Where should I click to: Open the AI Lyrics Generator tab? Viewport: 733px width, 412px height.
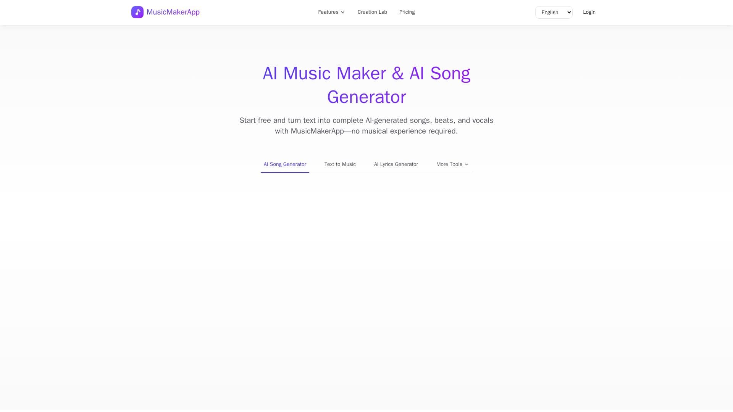(396, 164)
